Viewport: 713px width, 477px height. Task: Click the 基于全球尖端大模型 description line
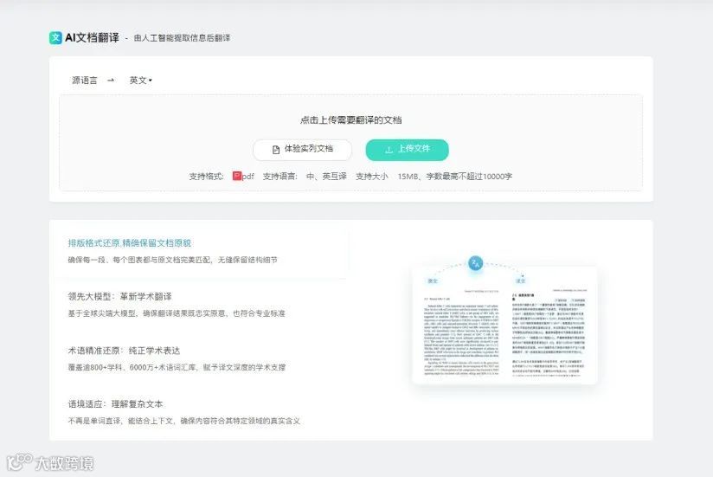(x=177, y=313)
